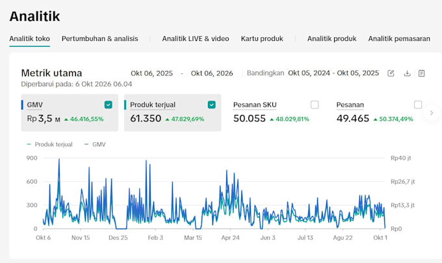Click the Okt 6 axis label

pyautogui.click(x=43, y=238)
